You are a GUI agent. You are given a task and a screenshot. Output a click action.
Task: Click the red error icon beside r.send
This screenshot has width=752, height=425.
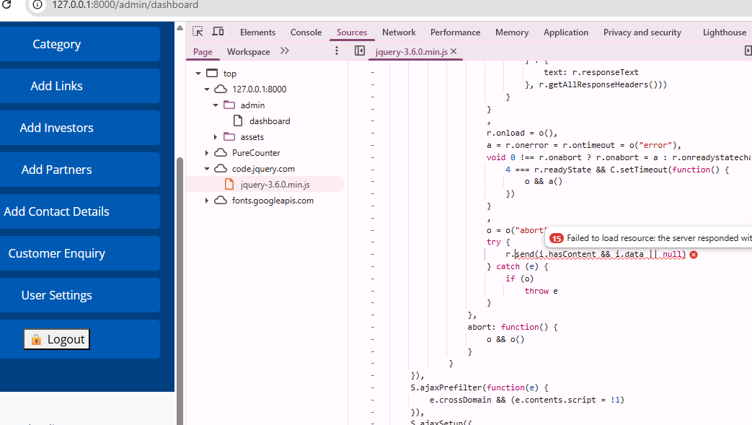coord(694,255)
